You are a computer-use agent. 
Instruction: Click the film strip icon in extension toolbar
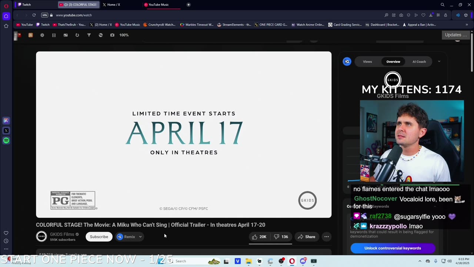pos(54,35)
